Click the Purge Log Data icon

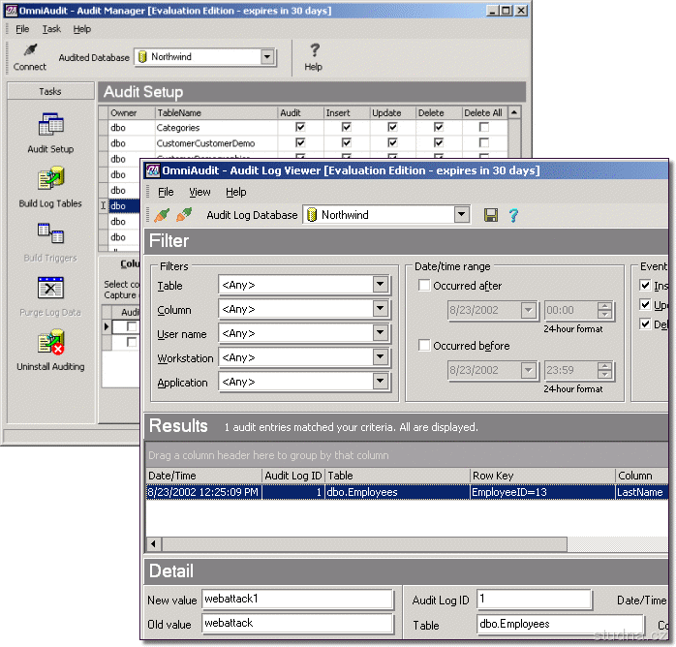50,289
